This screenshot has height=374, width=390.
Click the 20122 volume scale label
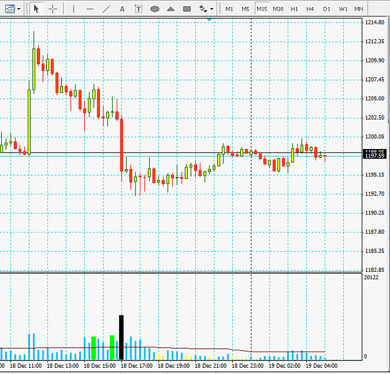371,277
